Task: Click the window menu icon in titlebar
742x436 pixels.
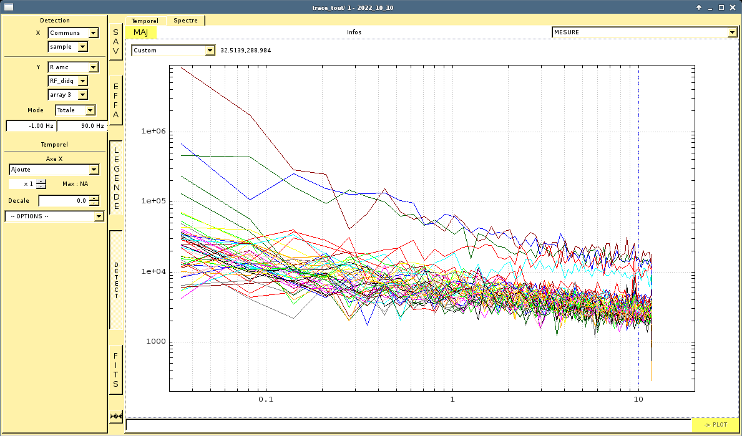Action: tap(8, 7)
